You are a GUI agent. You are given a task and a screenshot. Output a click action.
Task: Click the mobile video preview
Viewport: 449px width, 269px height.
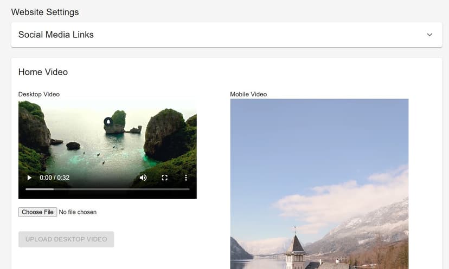319,184
